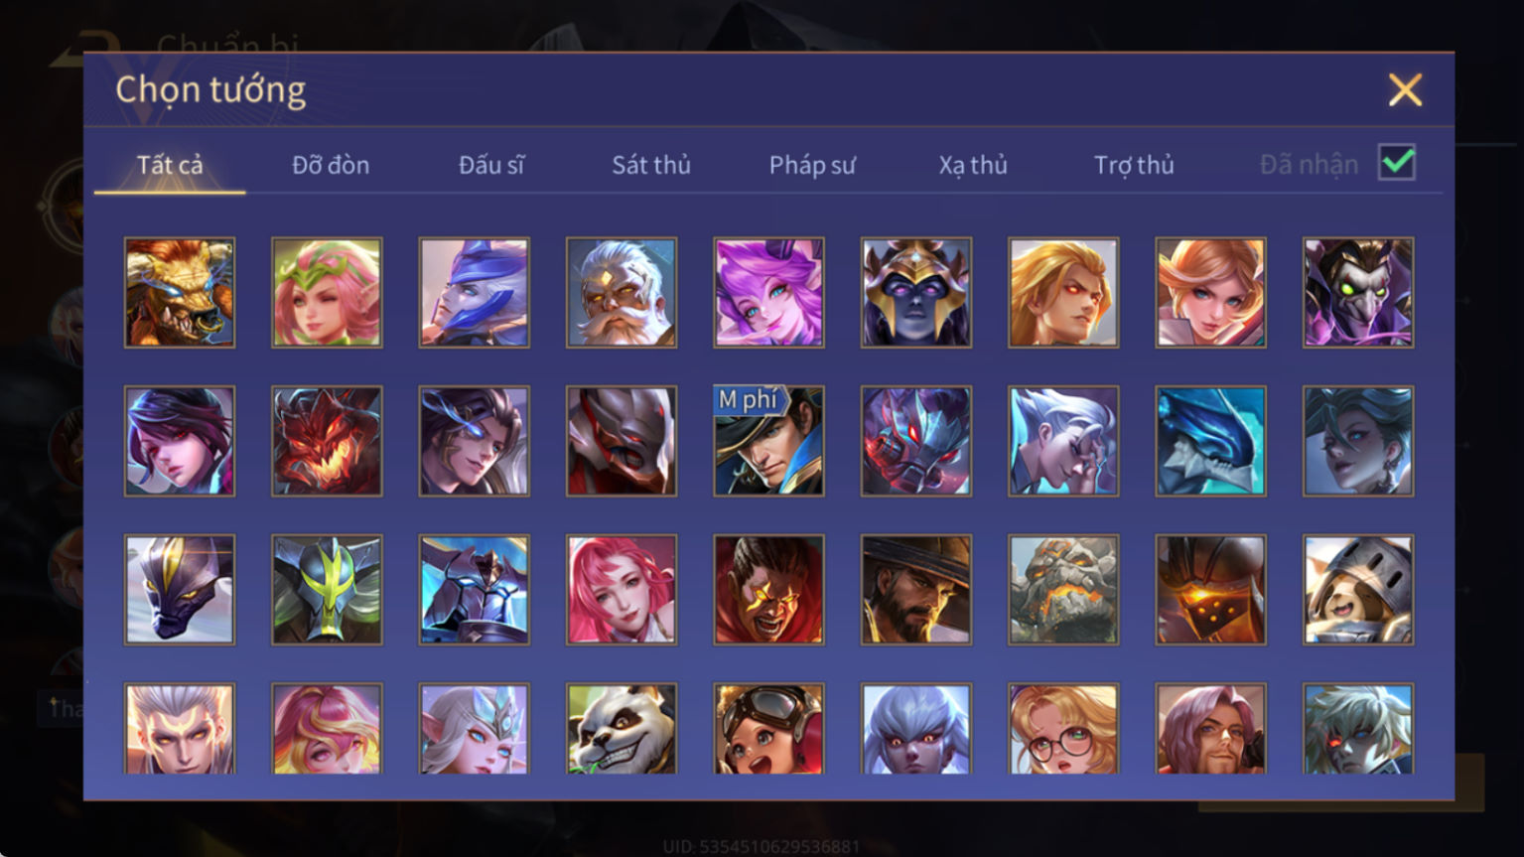Filter heroes by 'Xạ thủ'
Screen dimensions: 1524x857
pyautogui.click(x=973, y=165)
